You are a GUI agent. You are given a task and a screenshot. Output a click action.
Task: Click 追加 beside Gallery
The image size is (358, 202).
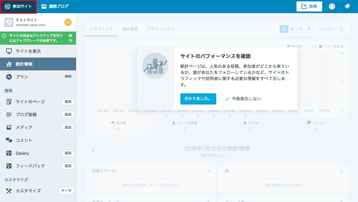pyautogui.click(x=68, y=153)
